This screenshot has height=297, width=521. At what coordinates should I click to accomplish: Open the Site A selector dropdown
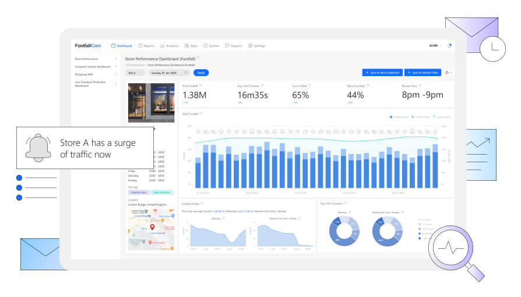click(135, 73)
